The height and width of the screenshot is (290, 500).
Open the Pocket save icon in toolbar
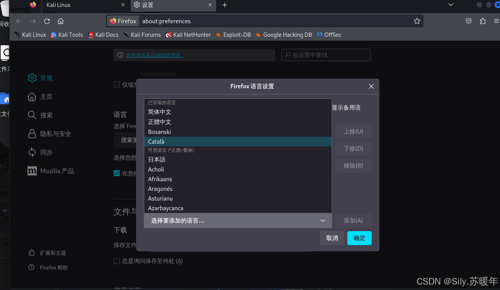[x=469, y=21]
